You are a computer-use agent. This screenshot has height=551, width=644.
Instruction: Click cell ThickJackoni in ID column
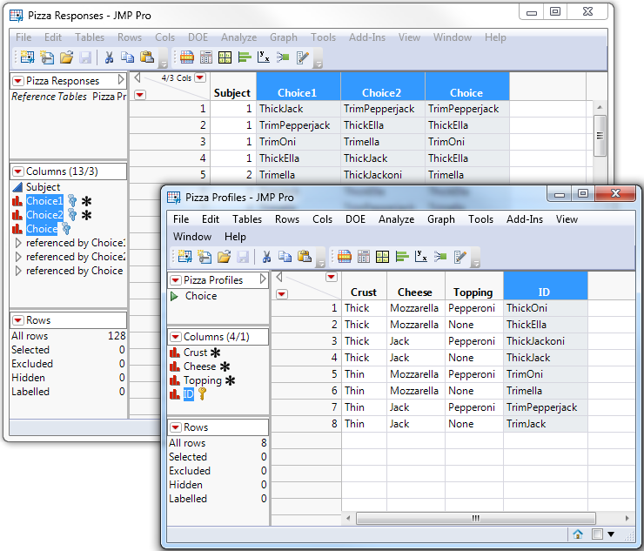pos(535,341)
